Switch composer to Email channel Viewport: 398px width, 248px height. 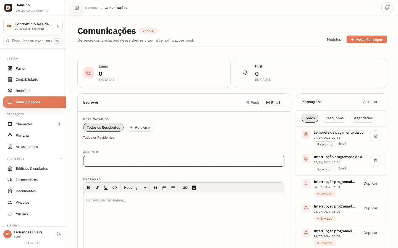273,103
